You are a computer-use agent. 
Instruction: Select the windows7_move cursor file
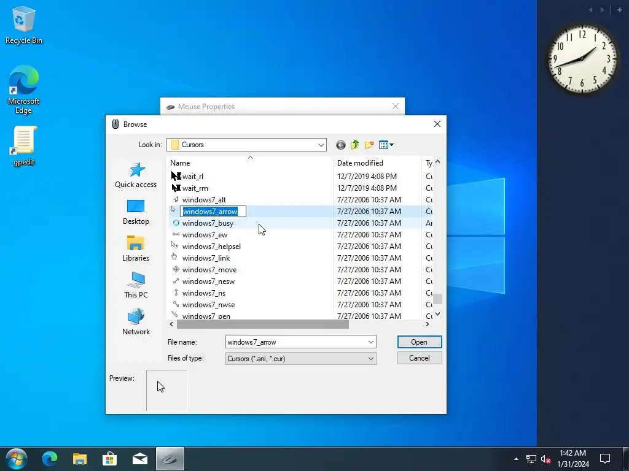click(x=209, y=270)
